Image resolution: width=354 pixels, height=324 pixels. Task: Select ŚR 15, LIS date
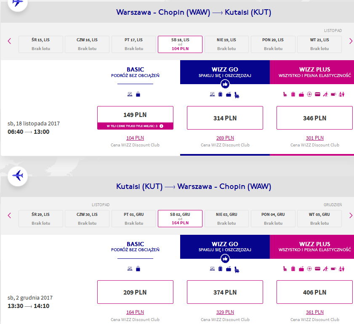point(41,44)
